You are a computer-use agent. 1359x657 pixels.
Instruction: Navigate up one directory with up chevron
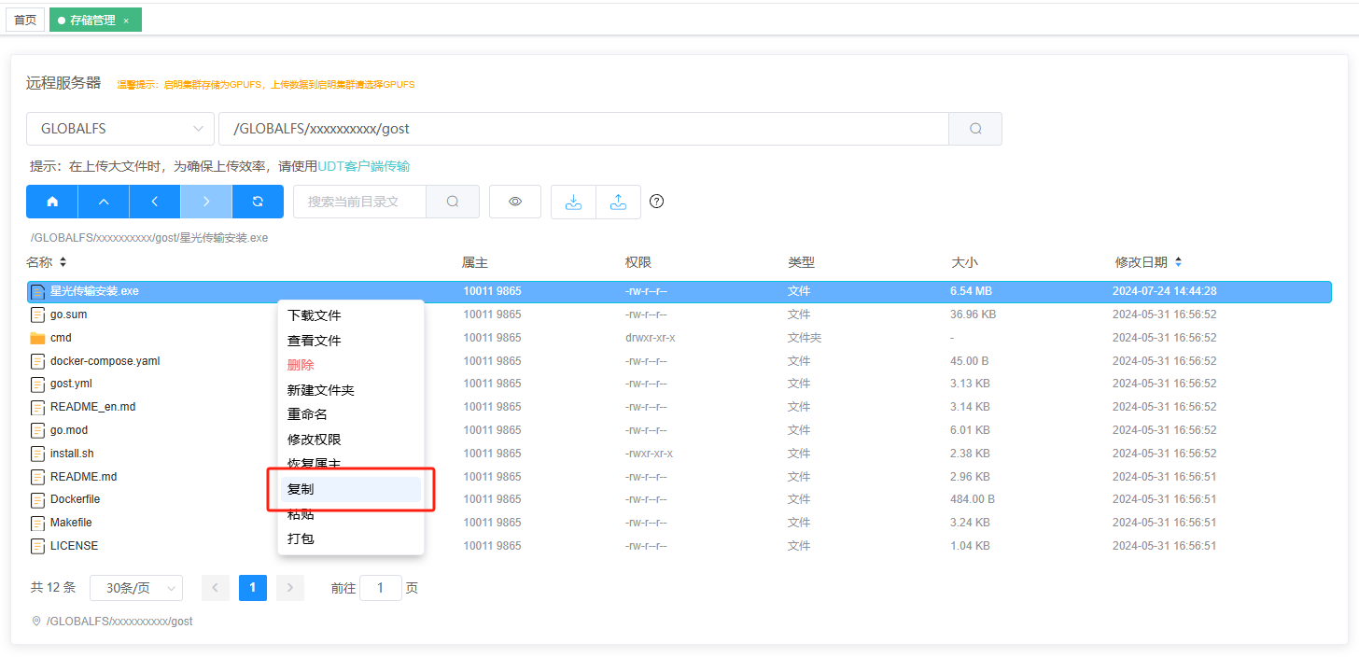pyautogui.click(x=104, y=202)
